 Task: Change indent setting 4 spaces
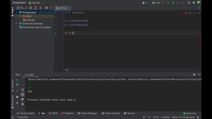point(165,117)
